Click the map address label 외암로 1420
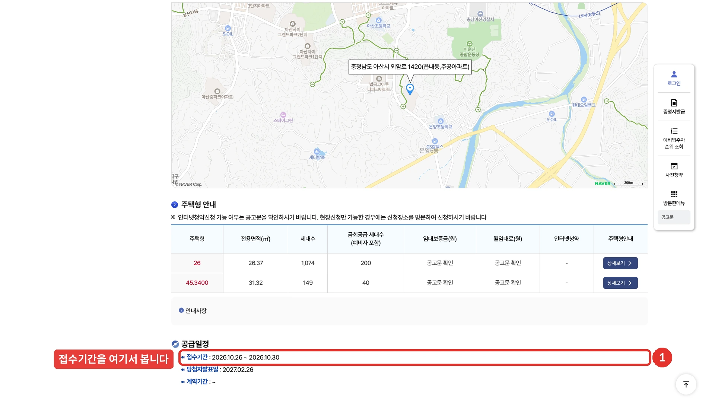 click(x=410, y=67)
